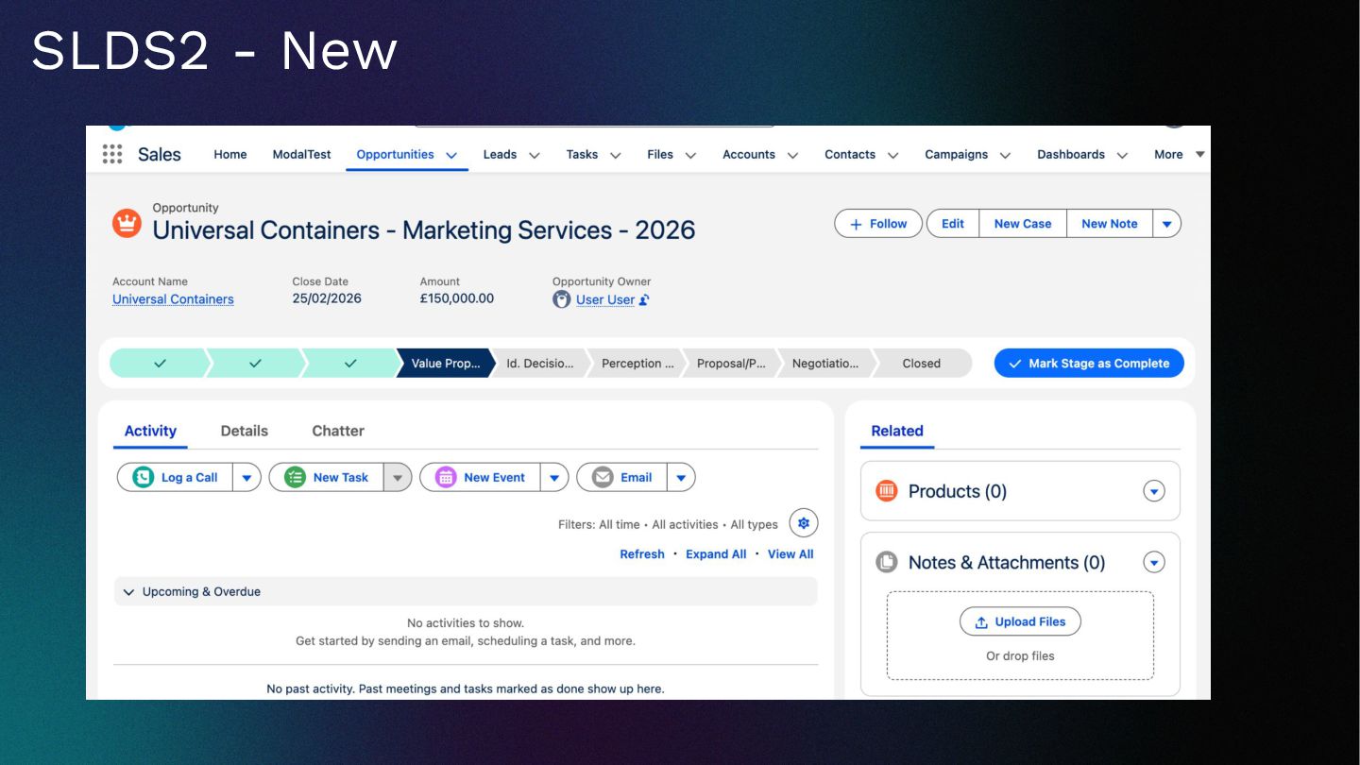The height and width of the screenshot is (765, 1360).
Task: Select the Id. Decision Makers stage
Action: click(x=540, y=364)
